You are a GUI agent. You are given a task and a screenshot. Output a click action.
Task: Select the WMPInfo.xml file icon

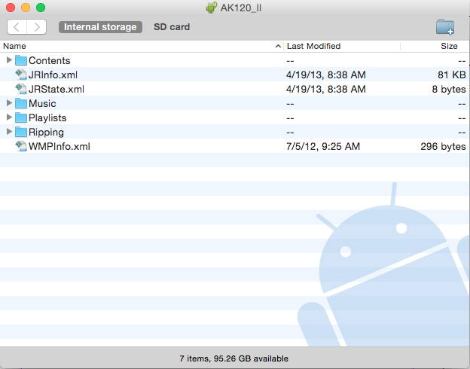[21, 146]
